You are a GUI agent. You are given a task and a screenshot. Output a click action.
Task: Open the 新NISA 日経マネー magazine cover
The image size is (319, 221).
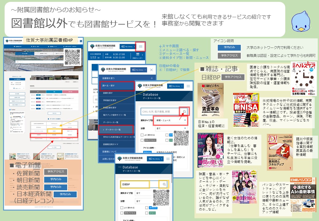click(x=246, y=110)
